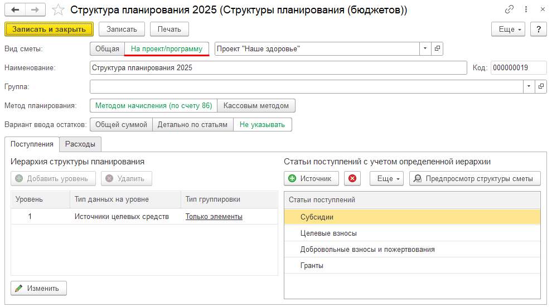Screen dimensions: 552x307
Task: Select Общая estimate type
Action: pyautogui.click(x=108, y=49)
